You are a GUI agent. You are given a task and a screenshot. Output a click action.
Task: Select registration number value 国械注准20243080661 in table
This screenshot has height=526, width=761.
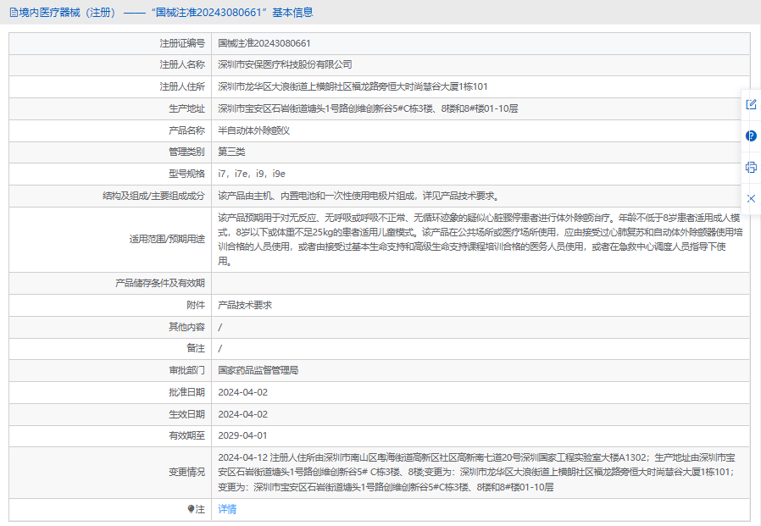coord(264,43)
